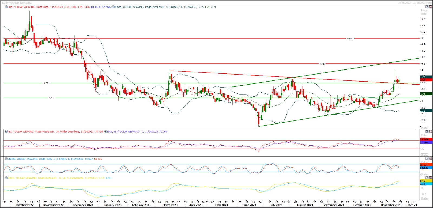Click the clock icon next to RSI legend
433x208 pixels.
click(x=6, y=132)
